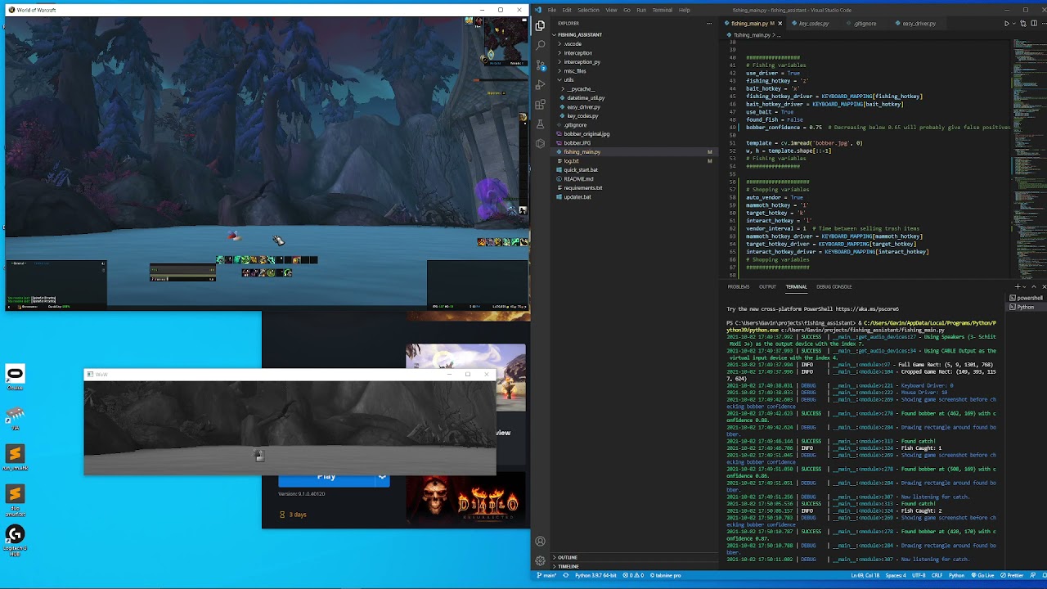
Task: Open the new terminal profile dropdown arrow
Action: [1025, 286]
